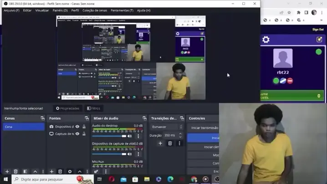This screenshot has width=327, height=184.
Task: Mute the Áudio do desktop speaker icon
Action: click(130, 136)
